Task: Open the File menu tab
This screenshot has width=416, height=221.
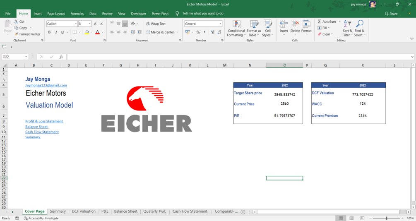Action: click(8, 14)
